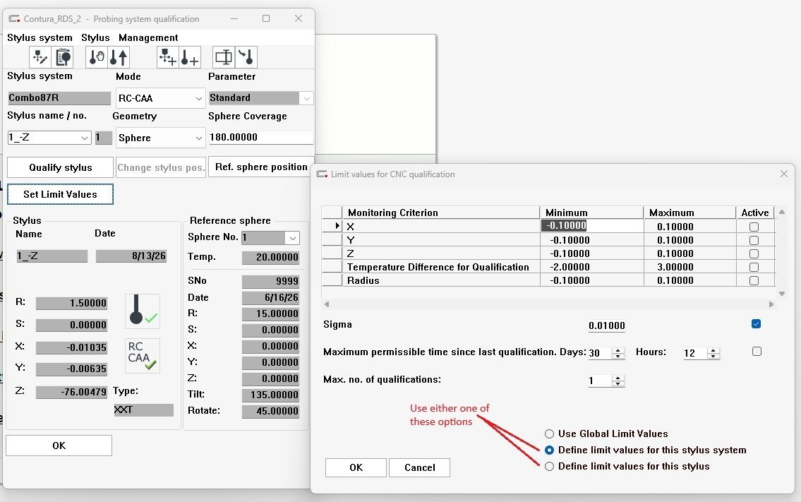
Task: Click the Reference sphere Temp. field 20.00000
Action: coord(271,257)
